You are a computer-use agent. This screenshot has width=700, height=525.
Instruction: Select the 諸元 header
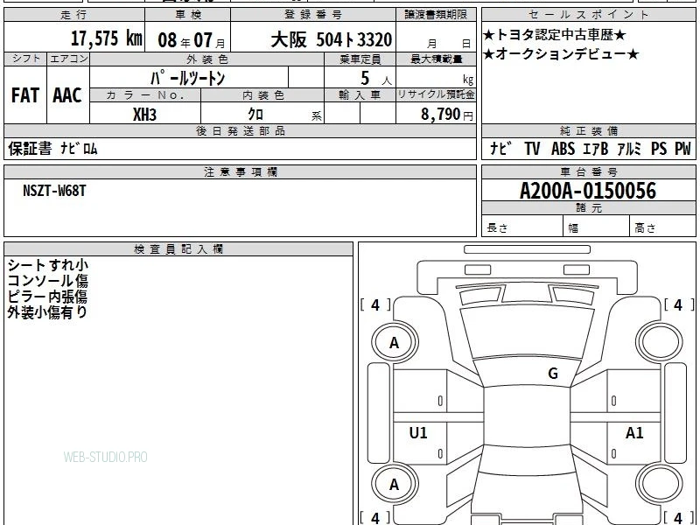pyautogui.click(x=588, y=208)
